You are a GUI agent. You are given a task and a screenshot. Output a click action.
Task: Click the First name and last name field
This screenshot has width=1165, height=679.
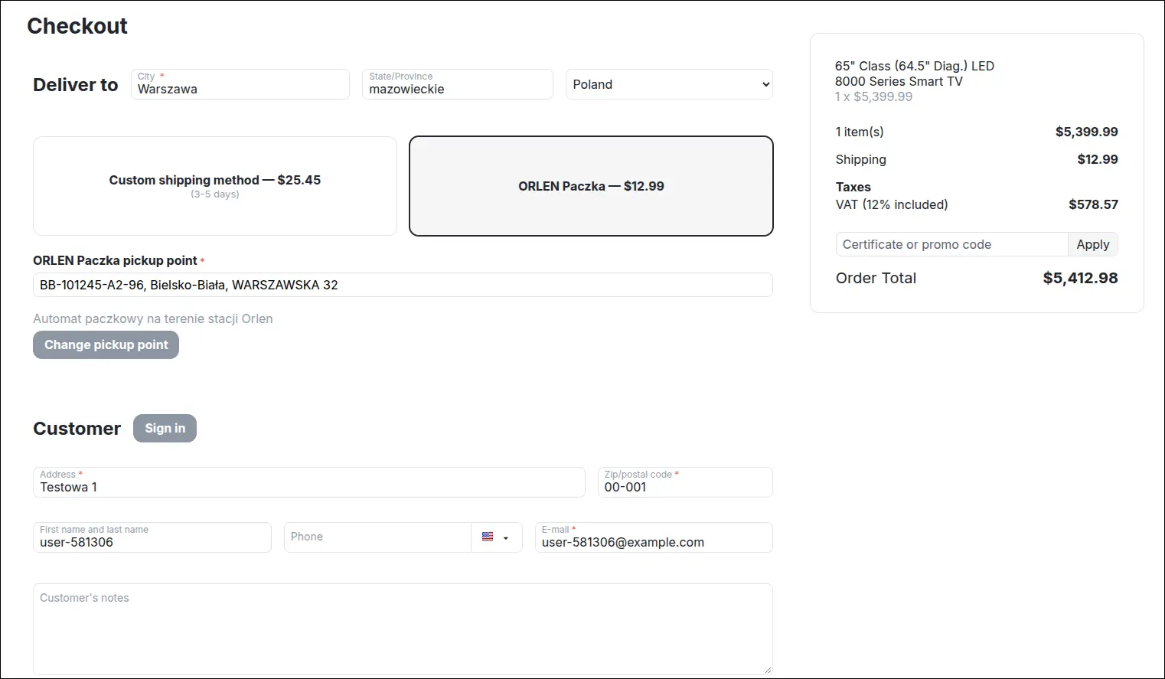coord(152,537)
